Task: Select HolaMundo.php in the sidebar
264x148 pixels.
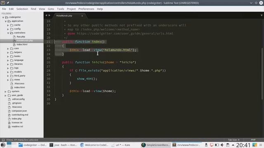Action: tap(25, 40)
